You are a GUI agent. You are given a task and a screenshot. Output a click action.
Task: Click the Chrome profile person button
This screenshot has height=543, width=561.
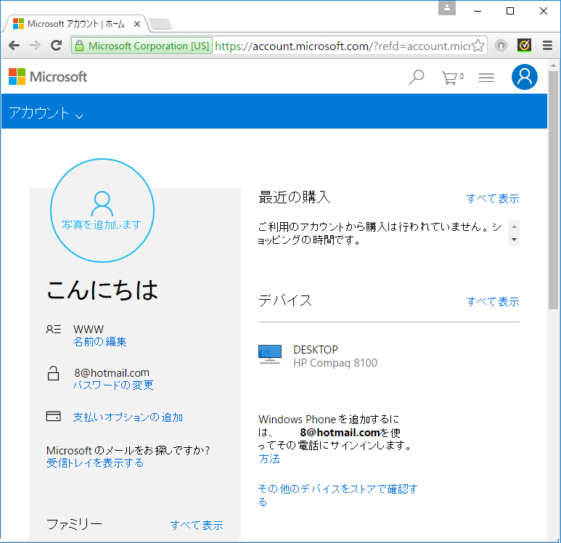[x=447, y=8]
